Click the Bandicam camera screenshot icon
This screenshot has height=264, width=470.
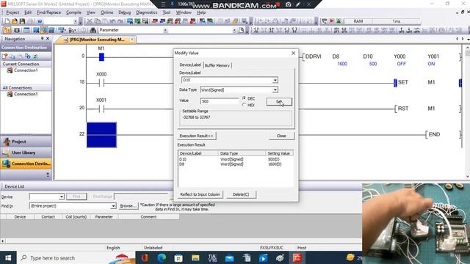[289, 4]
